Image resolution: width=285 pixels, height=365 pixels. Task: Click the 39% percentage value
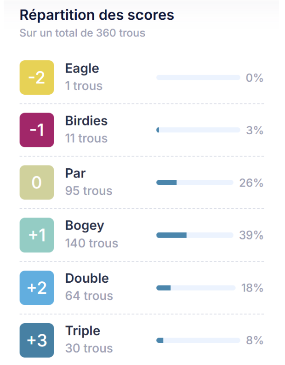tap(251, 235)
